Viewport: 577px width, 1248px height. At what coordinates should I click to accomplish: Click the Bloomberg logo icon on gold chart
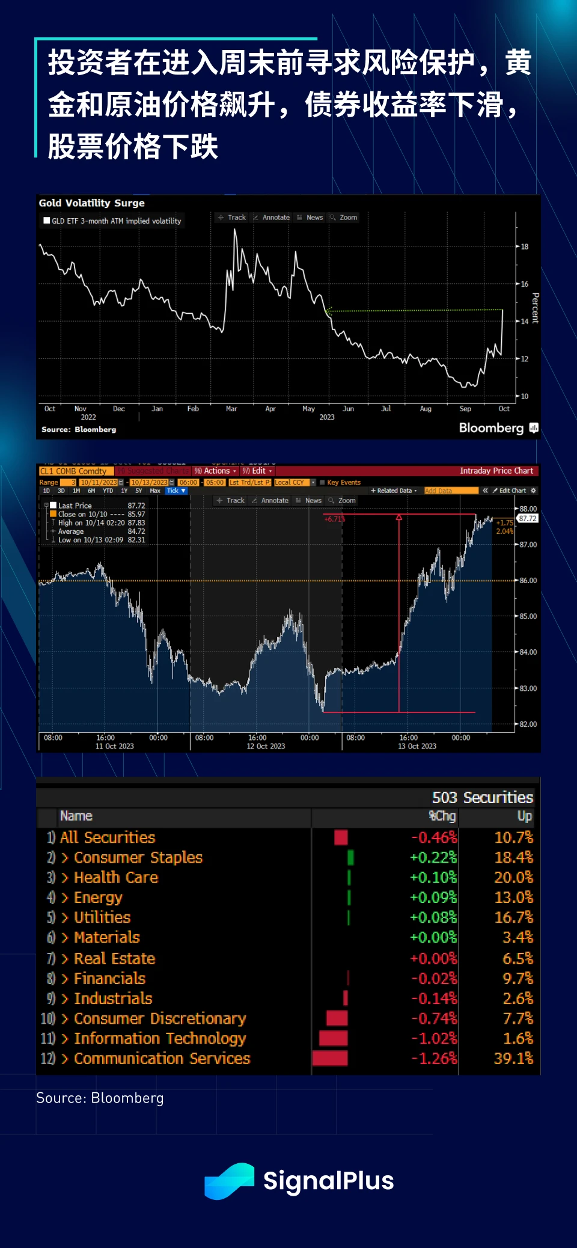tap(533, 428)
